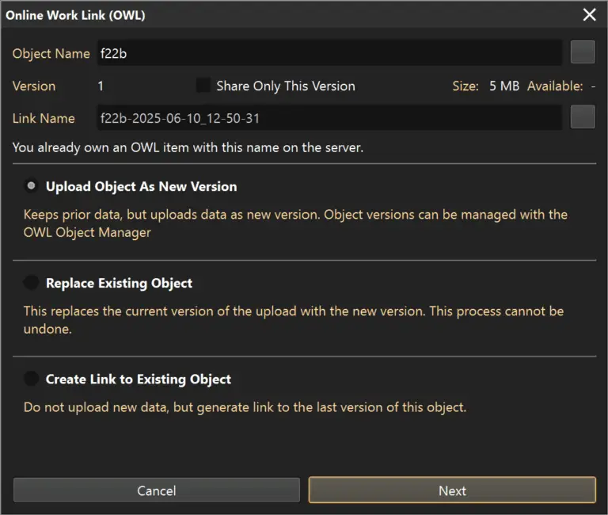Click the square button beside Link Name field
Screen dimensions: 608x515
[x=583, y=117]
